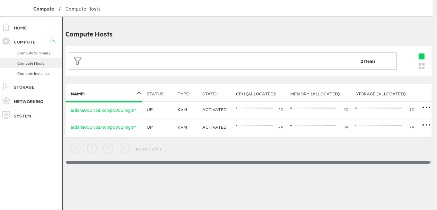Open ardana002-cp1-comp0001-mgmt host link
The width and height of the screenshot is (437, 210).
pos(103,110)
